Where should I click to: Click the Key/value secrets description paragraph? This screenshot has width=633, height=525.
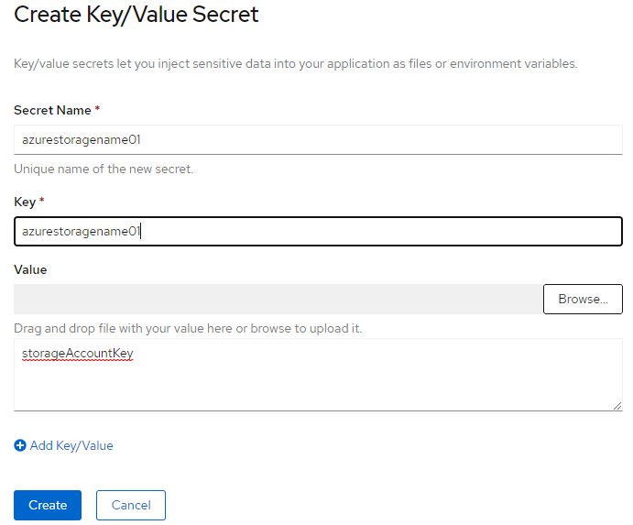point(296,64)
